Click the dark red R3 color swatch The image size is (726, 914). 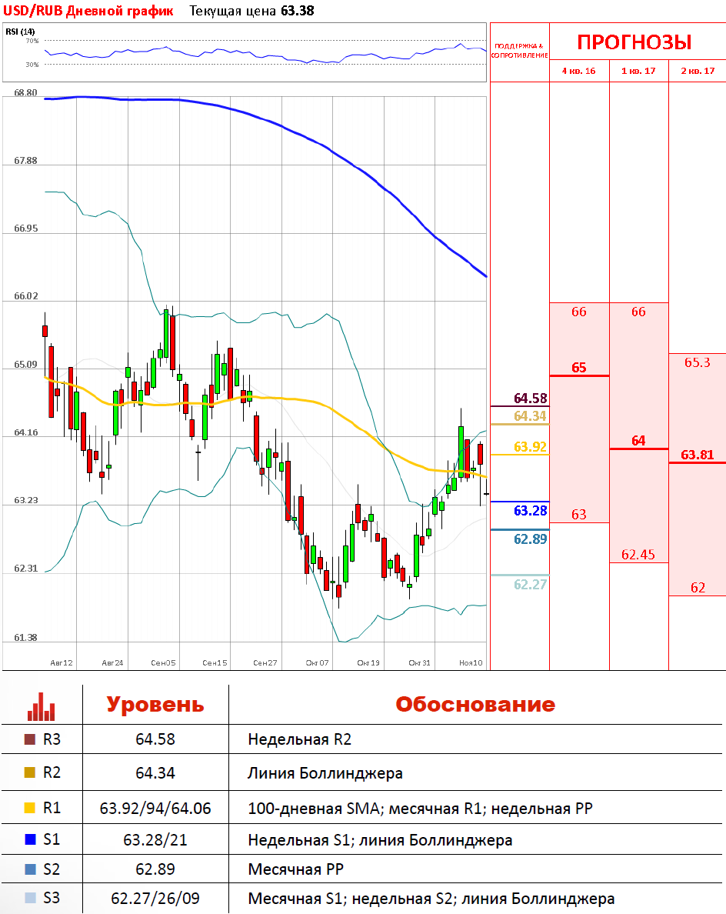(30, 739)
